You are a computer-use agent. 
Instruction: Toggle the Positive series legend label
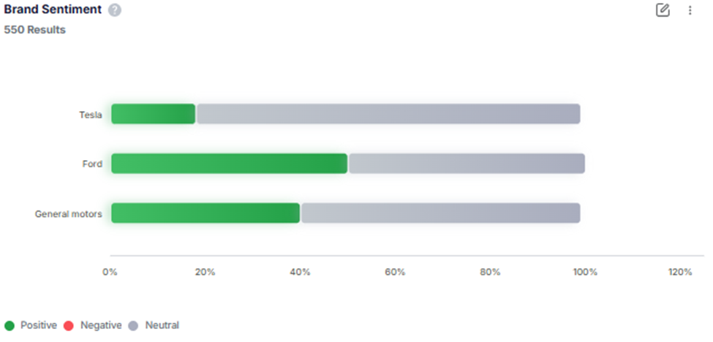click(x=38, y=325)
